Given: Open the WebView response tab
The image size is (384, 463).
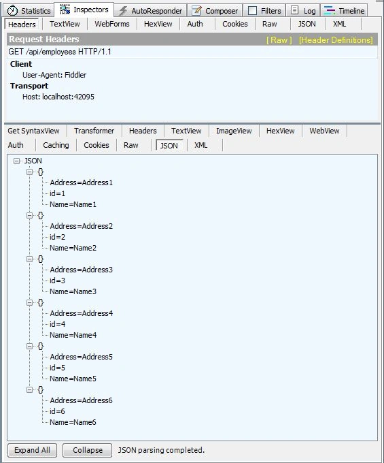Looking at the screenshot, I should (x=324, y=131).
